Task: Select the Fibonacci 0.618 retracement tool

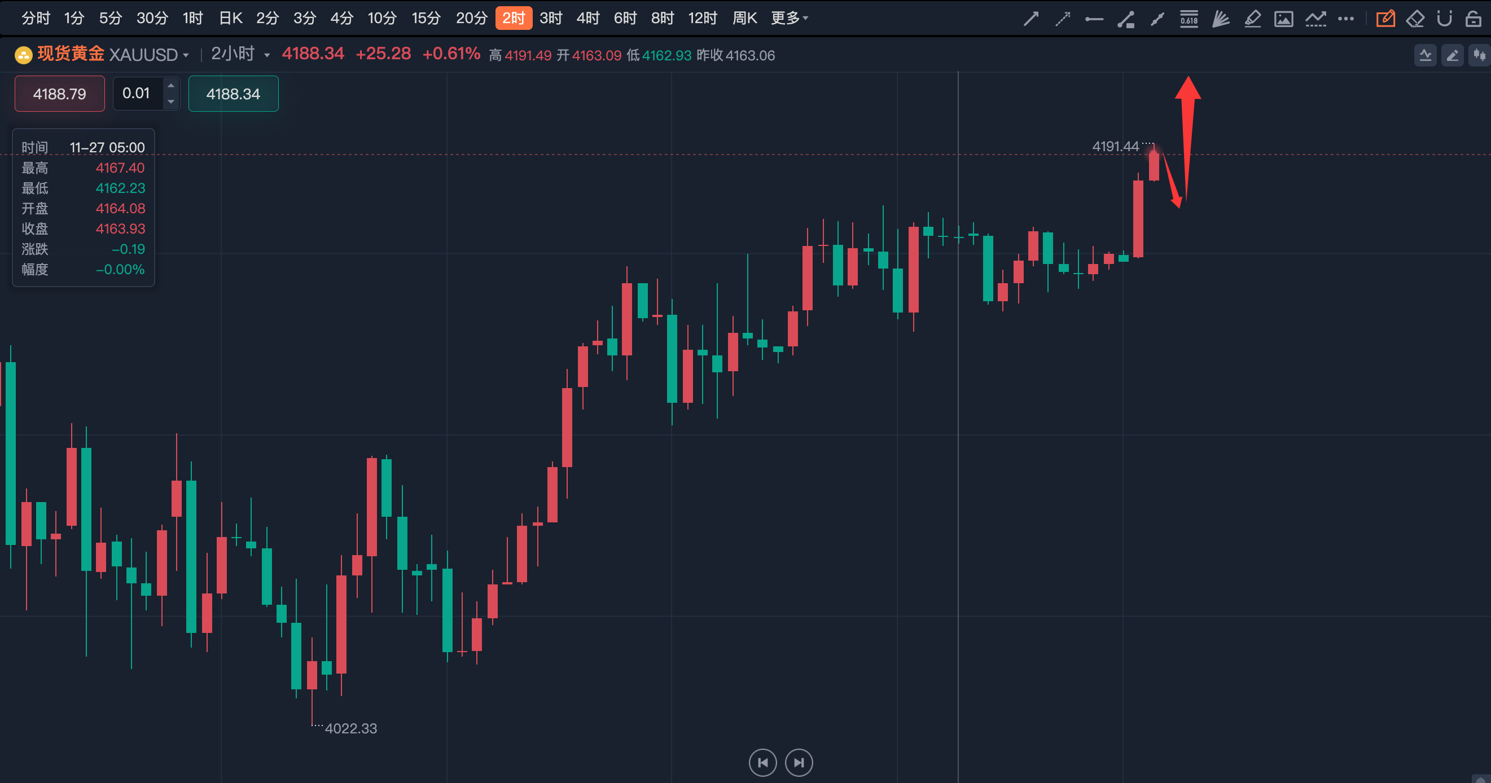Action: [x=1189, y=19]
